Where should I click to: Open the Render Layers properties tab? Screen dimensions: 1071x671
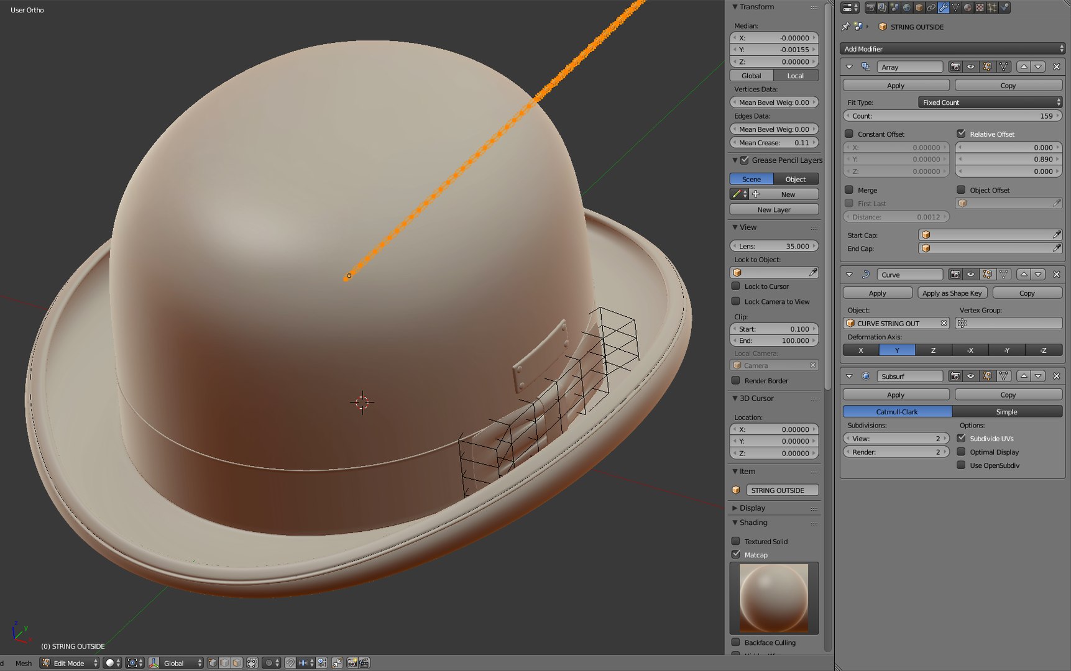[x=882, y=7]
